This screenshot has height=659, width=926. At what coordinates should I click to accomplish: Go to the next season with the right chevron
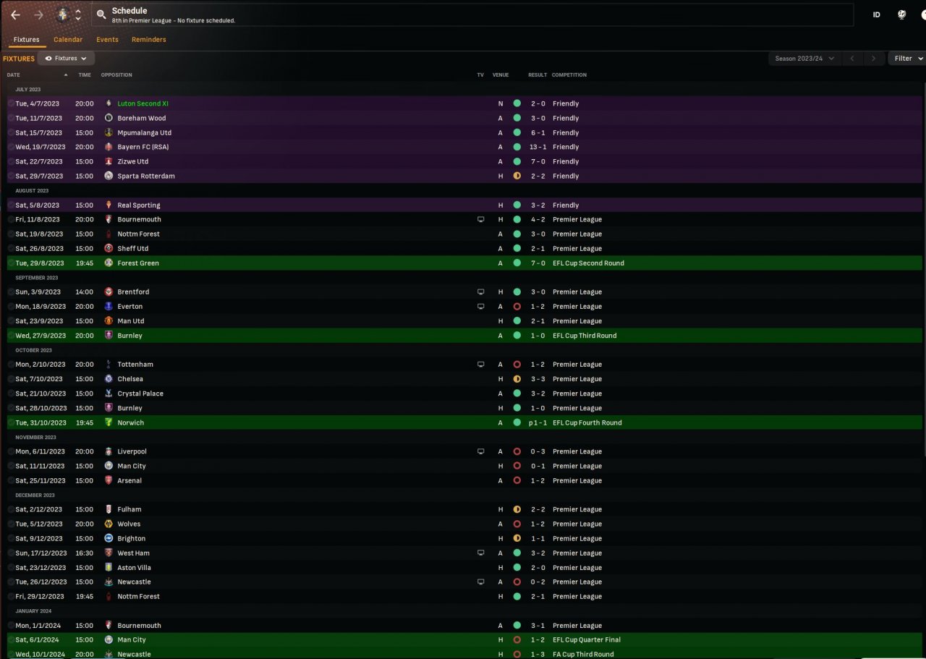(874, 58)
